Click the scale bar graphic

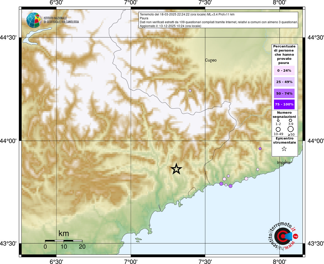click(64, 241)
